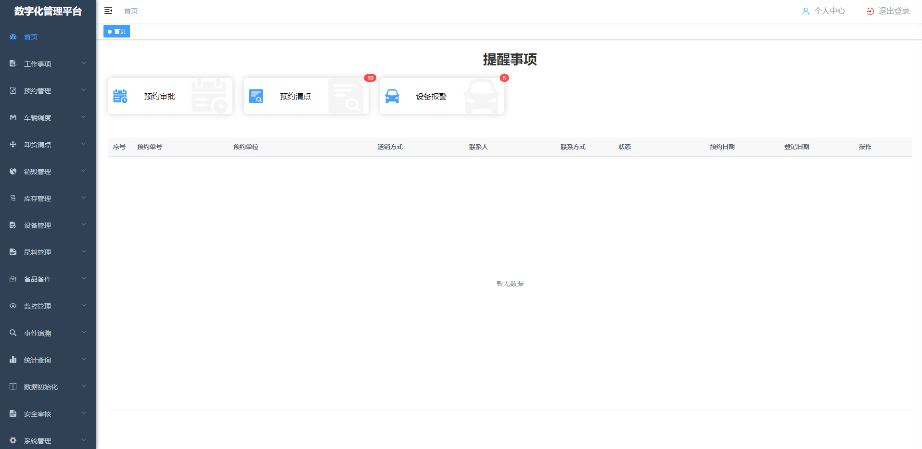
Task: Click the 状态 column header
Action: click(x=625, y=147)
